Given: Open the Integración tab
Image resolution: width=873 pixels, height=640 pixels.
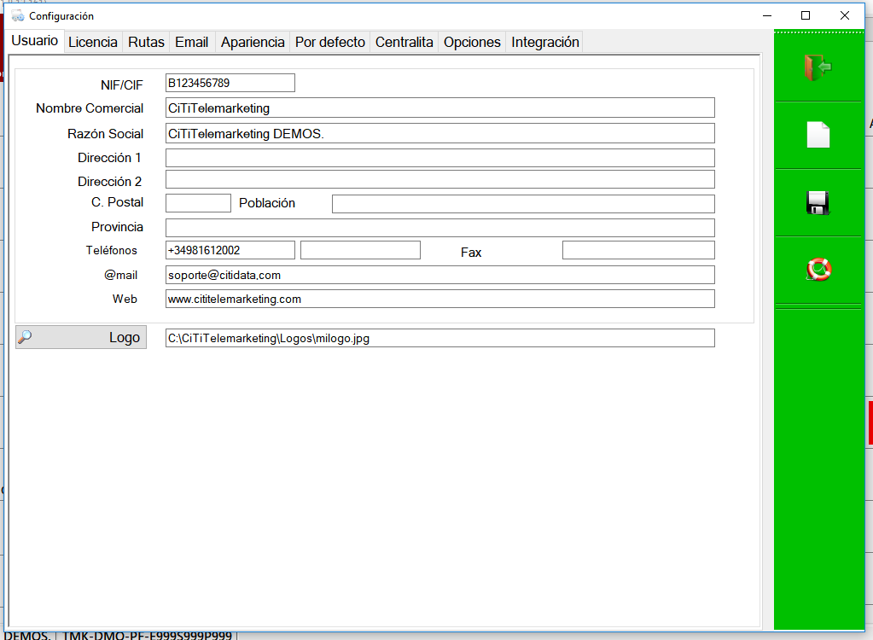Looking at the screenshot, I should tap(545, 43).
